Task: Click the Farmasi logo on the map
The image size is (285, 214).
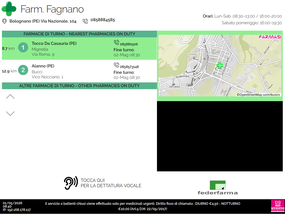Action: click(x=270, y=37)
